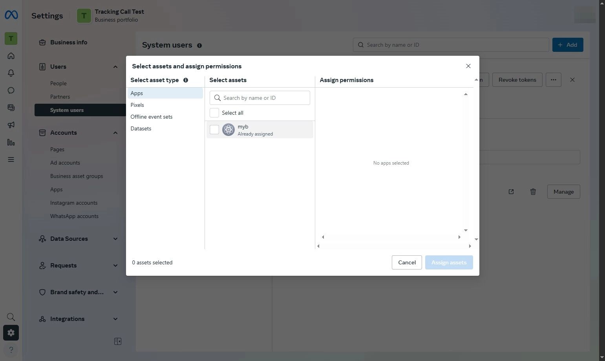Image resolution: width=605 pixels, height=361 pixels.
Task: Tick the myb app checkbox
Action: pyautogui.click(x=214, y=130)
